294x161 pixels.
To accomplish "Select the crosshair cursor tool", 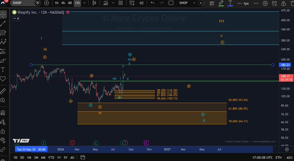I will (3, 14).
